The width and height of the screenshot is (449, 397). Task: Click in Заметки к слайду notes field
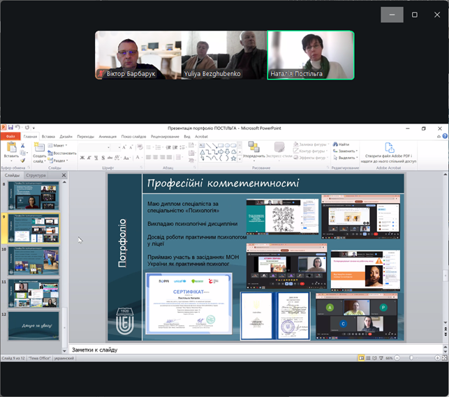tap(256, 350)
